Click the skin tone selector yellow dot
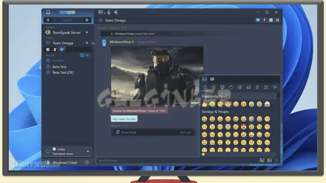 [203, 155]
